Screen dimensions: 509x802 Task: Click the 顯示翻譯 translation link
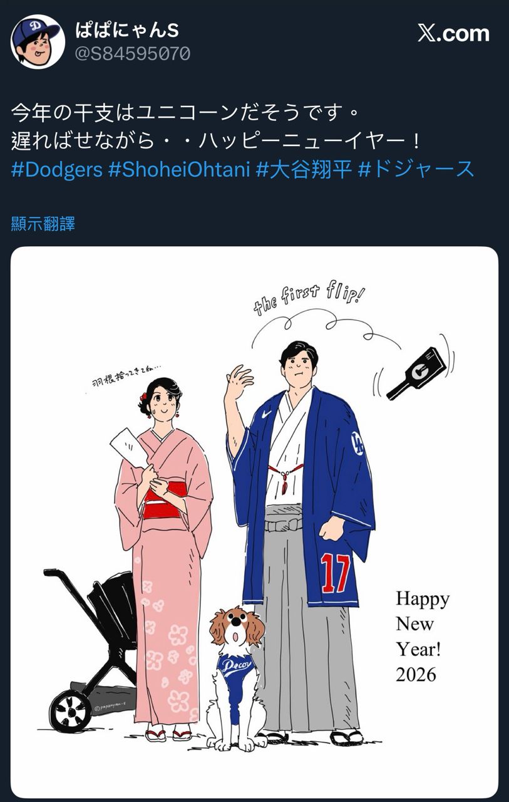(x=43, y=224)
